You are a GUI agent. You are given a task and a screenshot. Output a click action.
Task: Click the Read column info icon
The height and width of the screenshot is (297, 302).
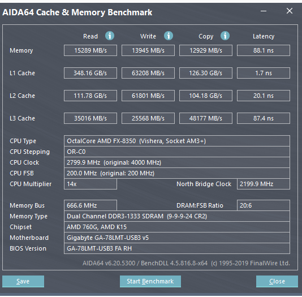coord(110,36)
